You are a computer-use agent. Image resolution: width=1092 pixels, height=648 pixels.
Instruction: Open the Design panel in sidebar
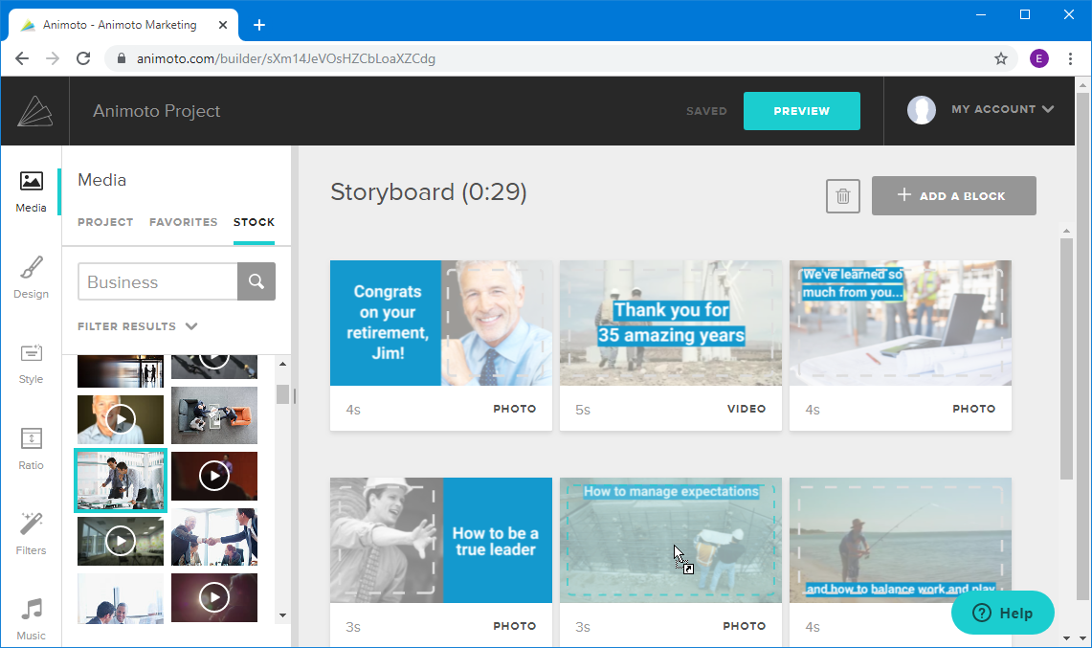(31, 277)
